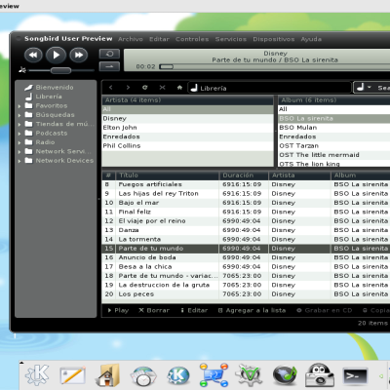The image size is (390, 390).
Task: Select album OST Tarzan
Action: point(334,145)
